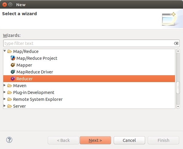Select the Server folder label
Image resolution: width=183 pixels, height=149 pixels.
(19, 106)
